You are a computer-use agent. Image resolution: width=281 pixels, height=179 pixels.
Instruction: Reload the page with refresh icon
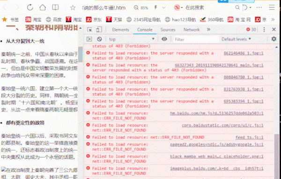(30, 7)
